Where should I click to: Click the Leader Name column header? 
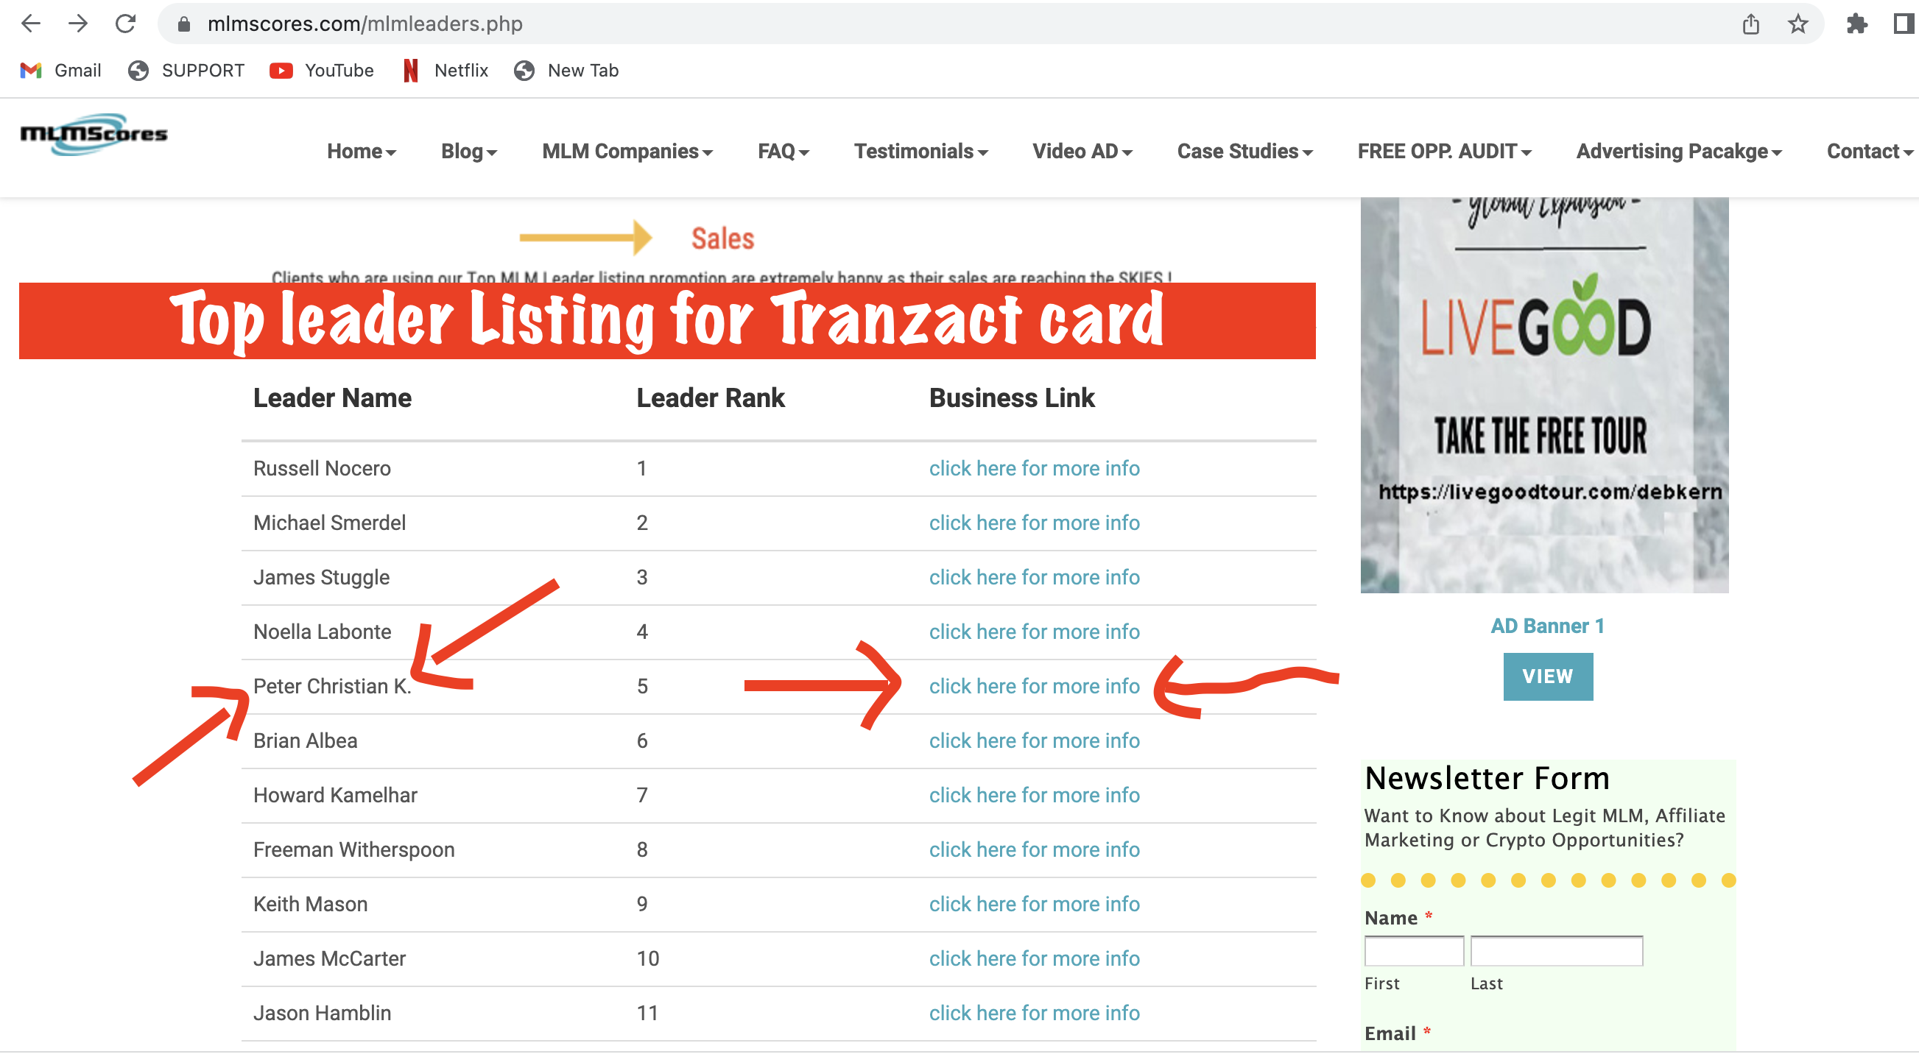(x=332, y=397)
